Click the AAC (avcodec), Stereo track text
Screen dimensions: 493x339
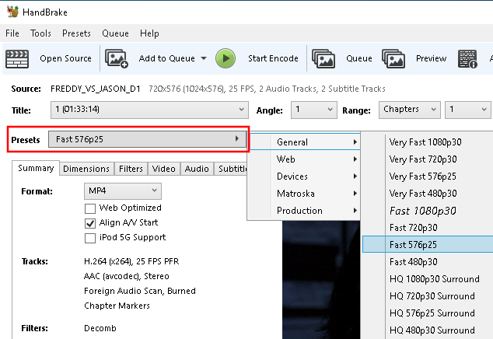(127, 276)
